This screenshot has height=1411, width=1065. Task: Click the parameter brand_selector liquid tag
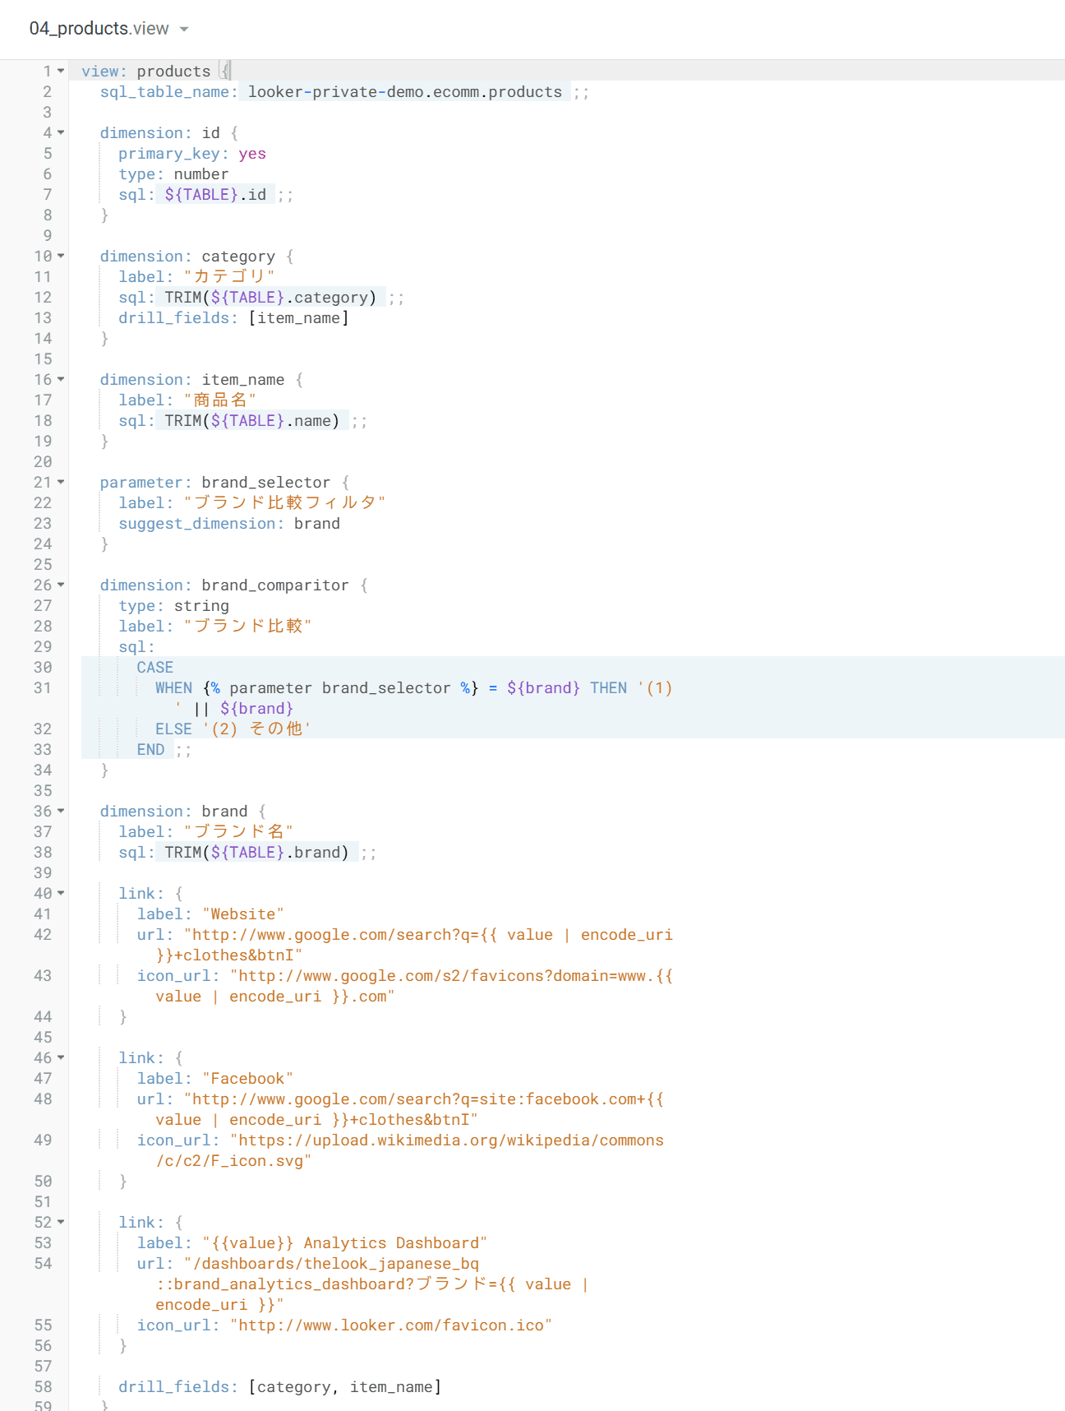point(340,688)
